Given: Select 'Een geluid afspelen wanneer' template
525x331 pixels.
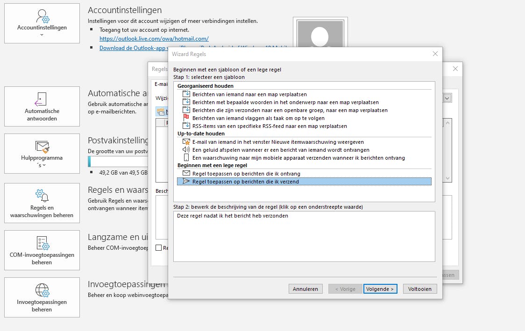Looking at the screenshot, I should point(281,150).
